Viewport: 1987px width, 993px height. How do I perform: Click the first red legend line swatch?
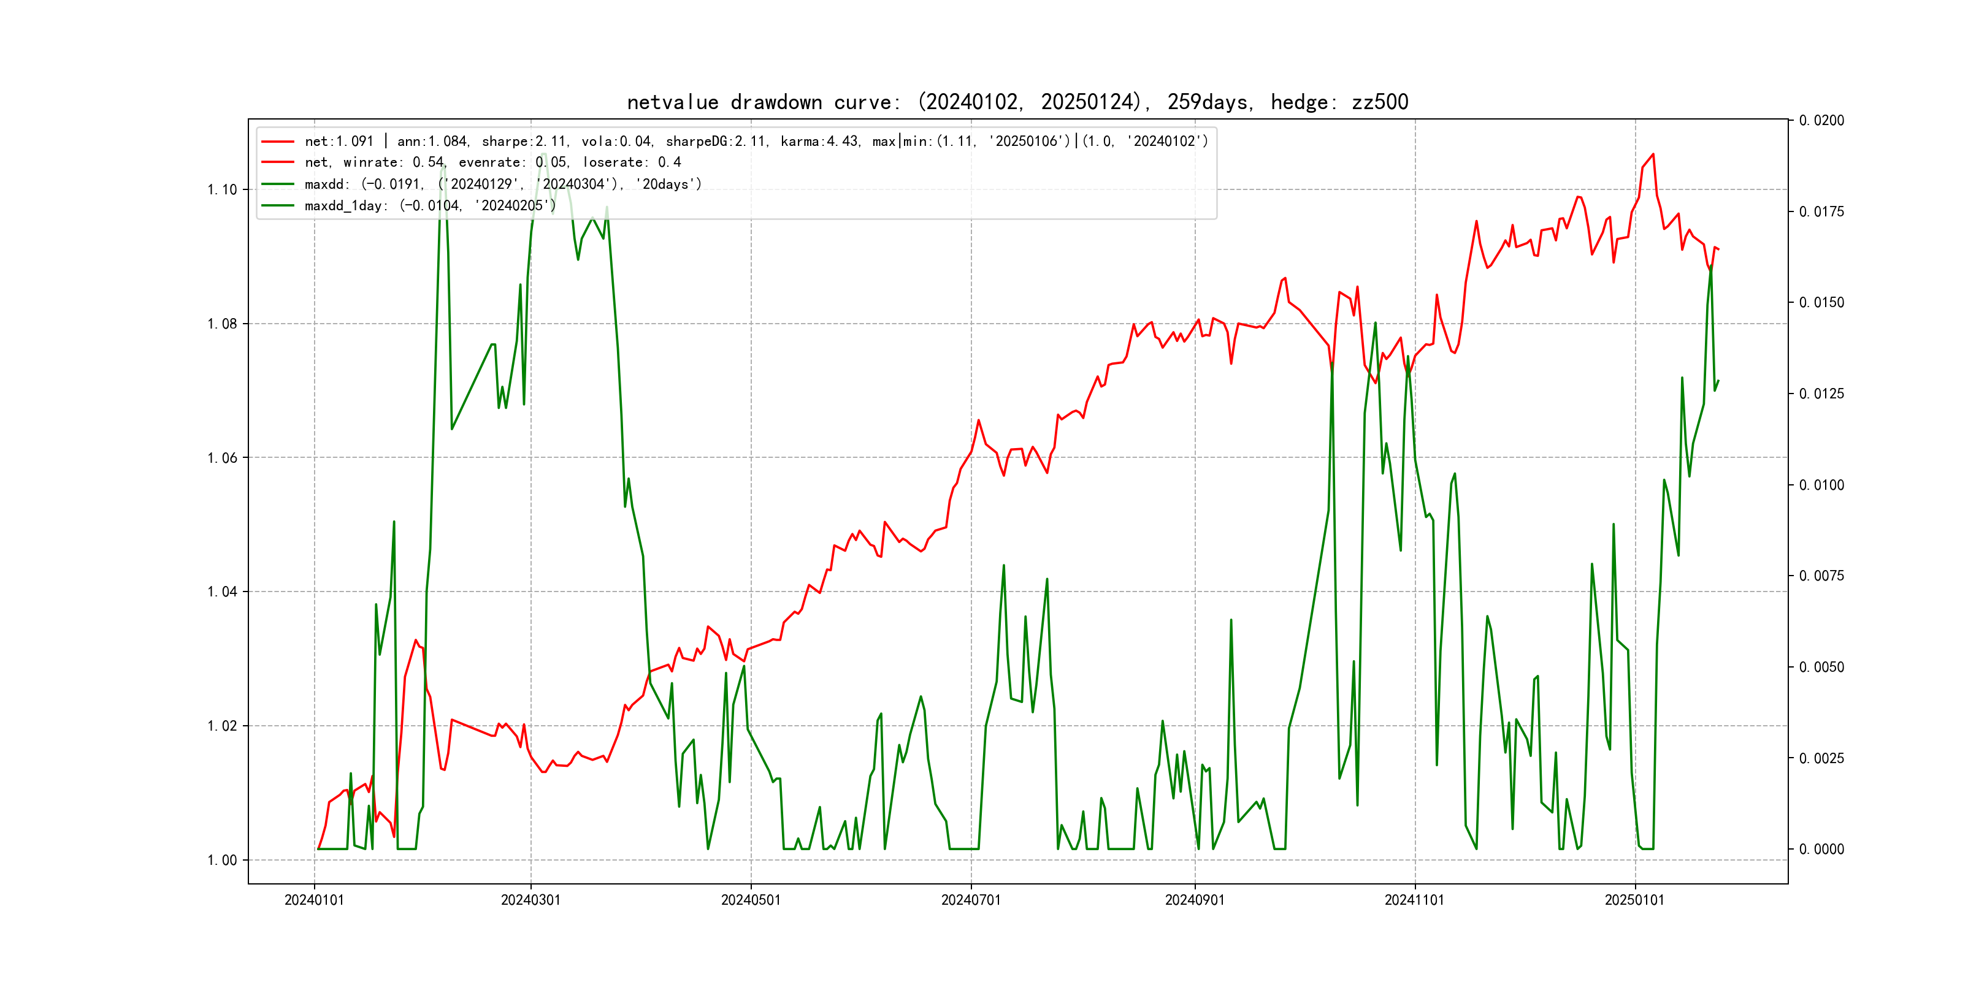pos(278,141)
